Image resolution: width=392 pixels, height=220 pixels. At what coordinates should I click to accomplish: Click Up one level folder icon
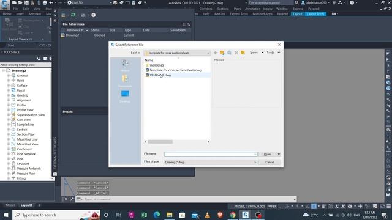tap(222, 53)
